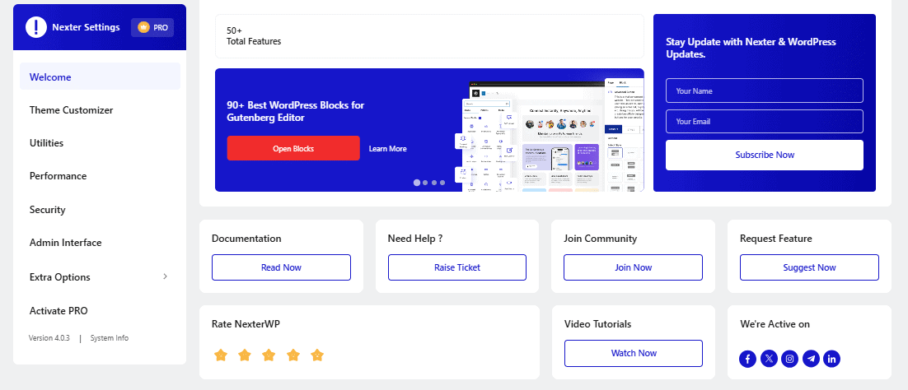Click the 90+ Best WordPress Blocks headline
Image resolution: width=908 pixels, height=390 pixels.
click(x=295, y=112)
